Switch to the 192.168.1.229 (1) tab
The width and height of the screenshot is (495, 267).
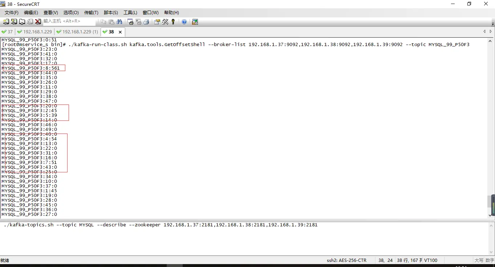pyautogui.click(x=77, y=32)
